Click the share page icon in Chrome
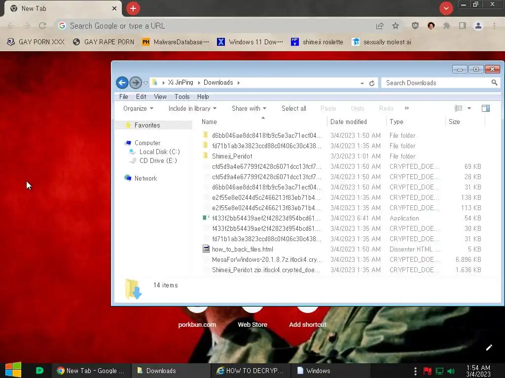 point(380,26)
